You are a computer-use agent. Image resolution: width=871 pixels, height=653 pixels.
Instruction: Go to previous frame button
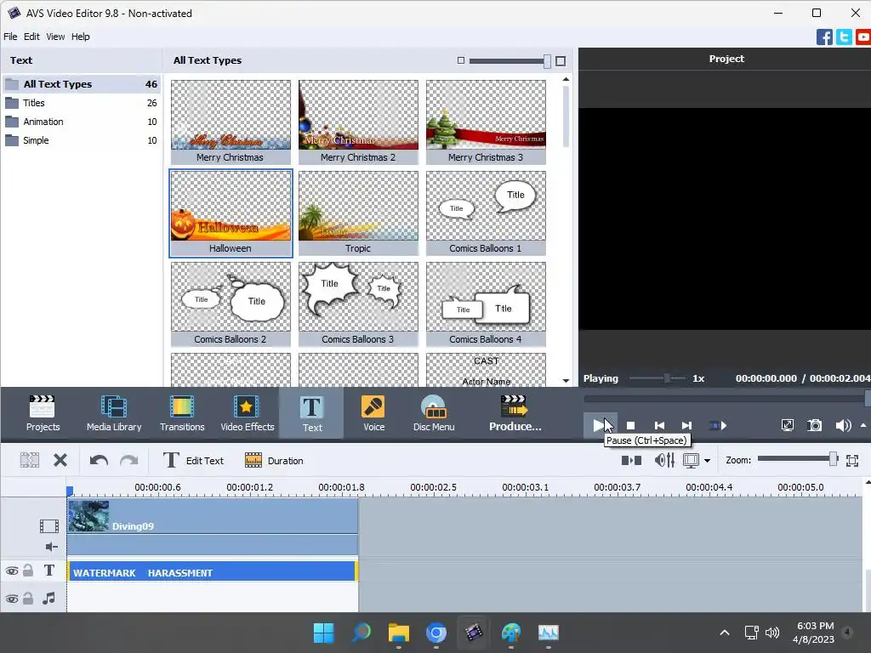pos(659,426)
